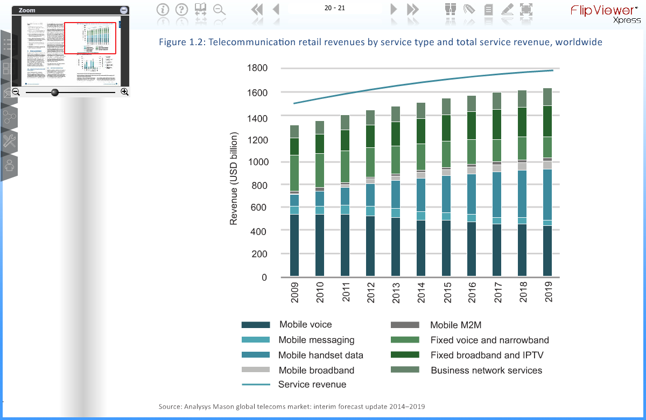Open the page thumbnails grid sidebar tab

[x=8, y=69]
